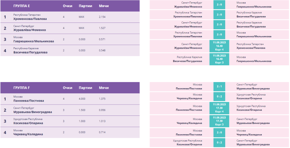Screen dimensions: 290x148
Task: Click Муравьева/Виноградова in Group F standings
Action: tap(33, 112)
